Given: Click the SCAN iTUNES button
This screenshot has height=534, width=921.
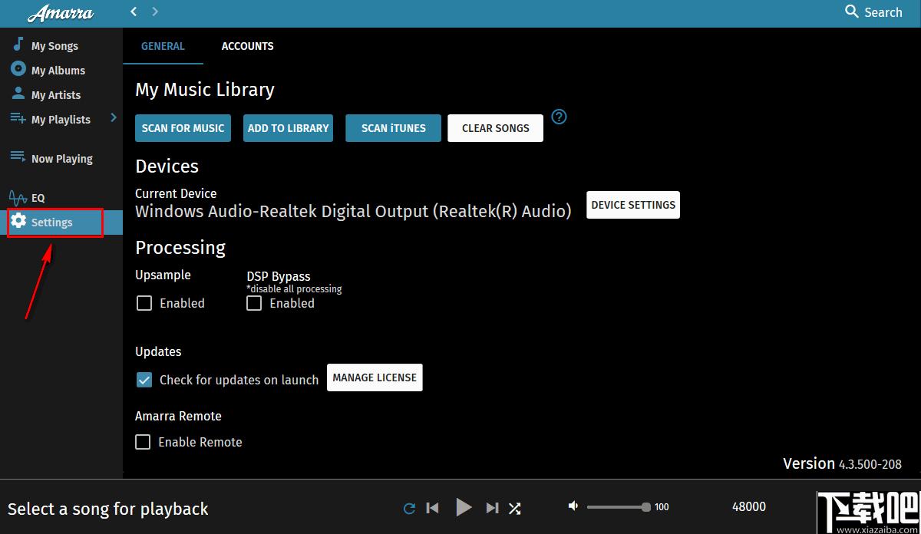Looking at the screenshot, I should pyautogui.click(x=393, y=128).
